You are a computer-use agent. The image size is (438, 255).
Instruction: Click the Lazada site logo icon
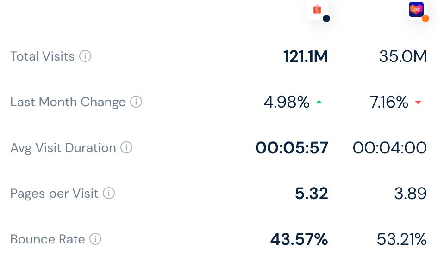click(x=416, y=9)
